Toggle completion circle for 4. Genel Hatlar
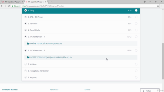 136,30
